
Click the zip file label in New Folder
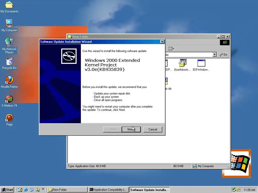click(168, 88)
